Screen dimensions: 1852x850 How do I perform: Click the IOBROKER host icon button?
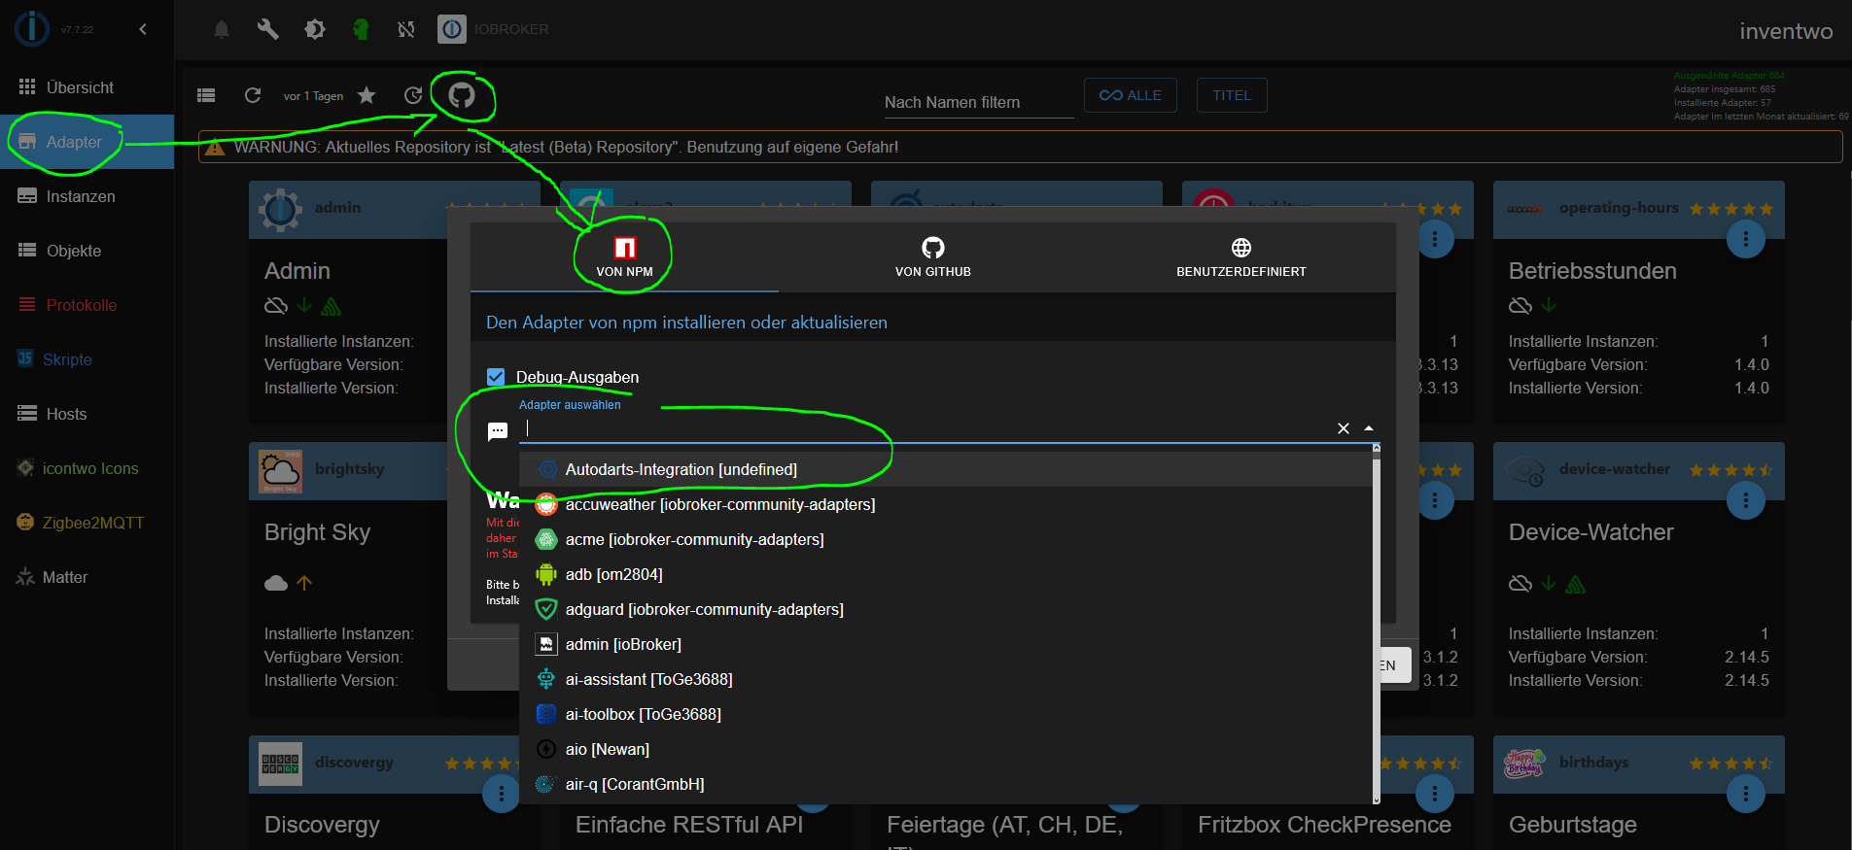pyautogui.click(x=452, y=29)
